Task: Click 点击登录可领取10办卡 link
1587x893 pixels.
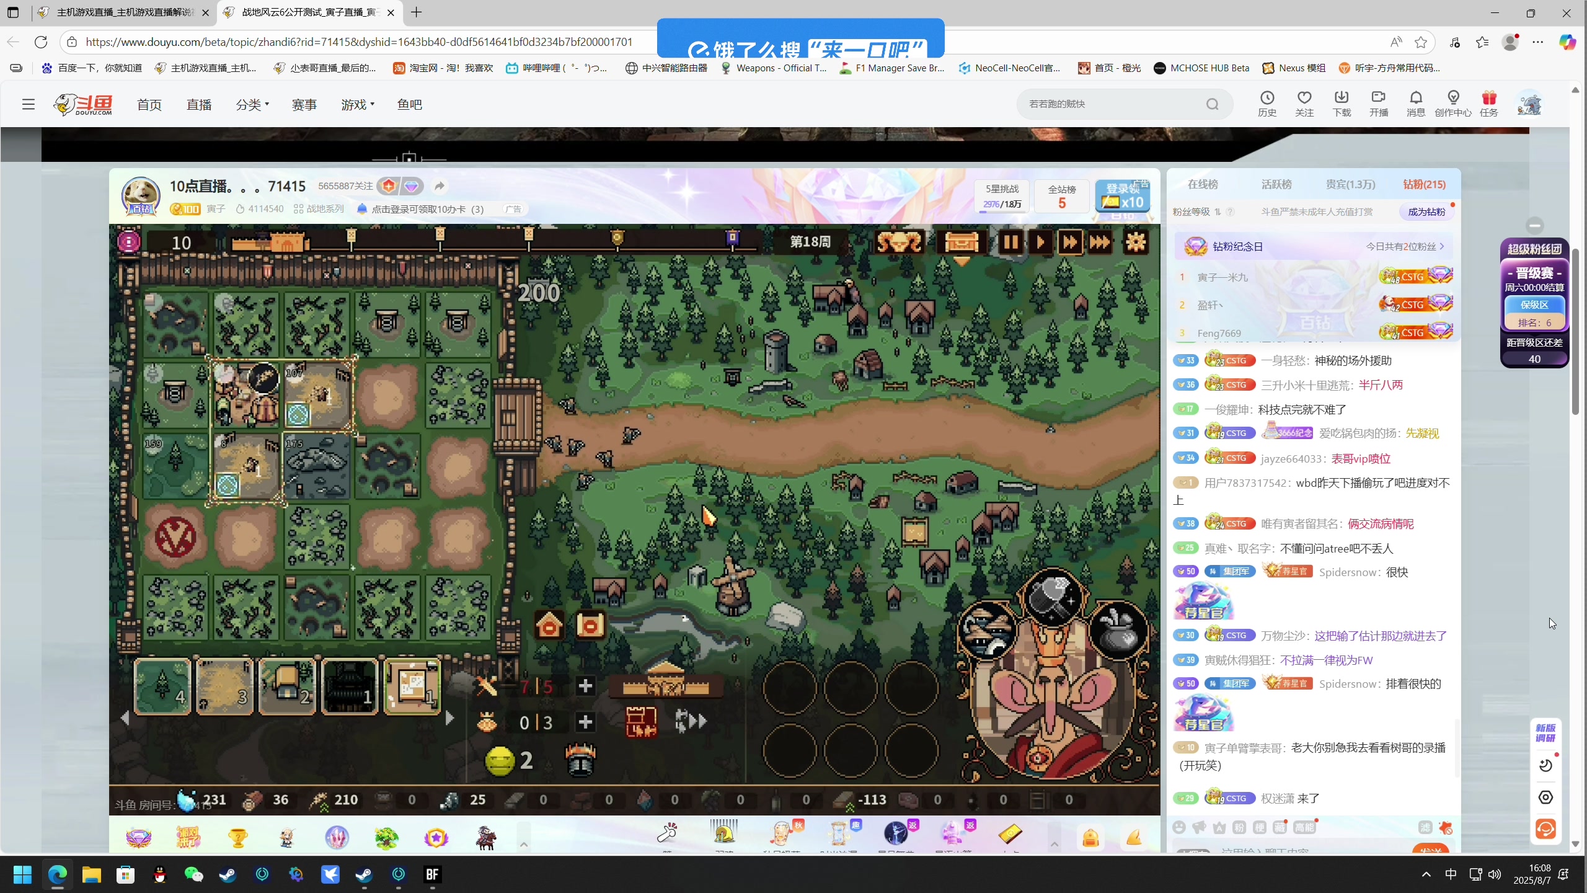Action: coord(427,210)
